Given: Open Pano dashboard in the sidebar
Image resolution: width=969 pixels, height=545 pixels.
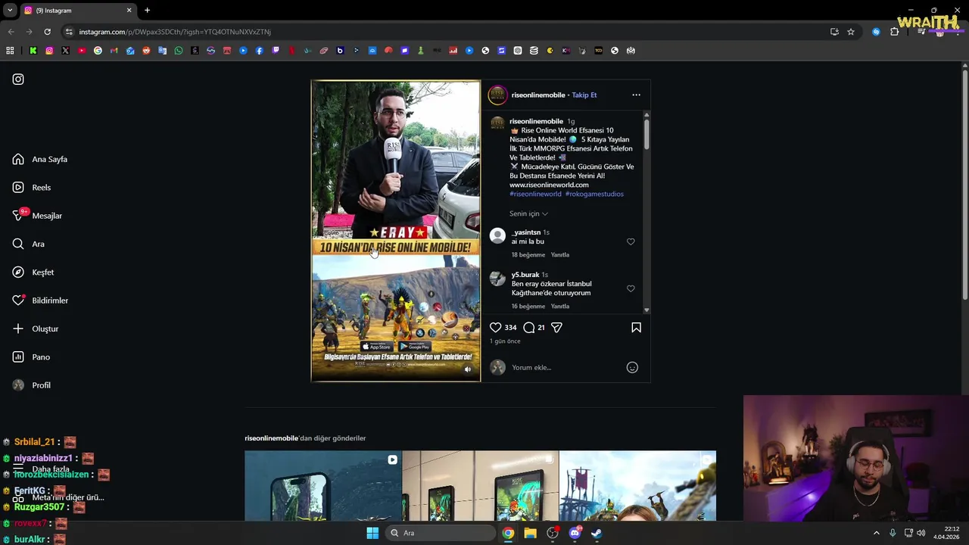Looking at the screenshot, I should coord(31,357).
